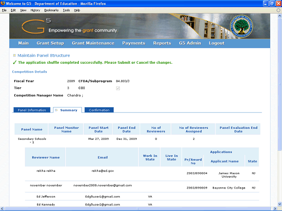Click the green success checkmark icon

[x=15, y=62]
